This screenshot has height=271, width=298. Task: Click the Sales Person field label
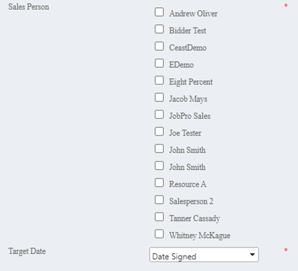(29, 7)
